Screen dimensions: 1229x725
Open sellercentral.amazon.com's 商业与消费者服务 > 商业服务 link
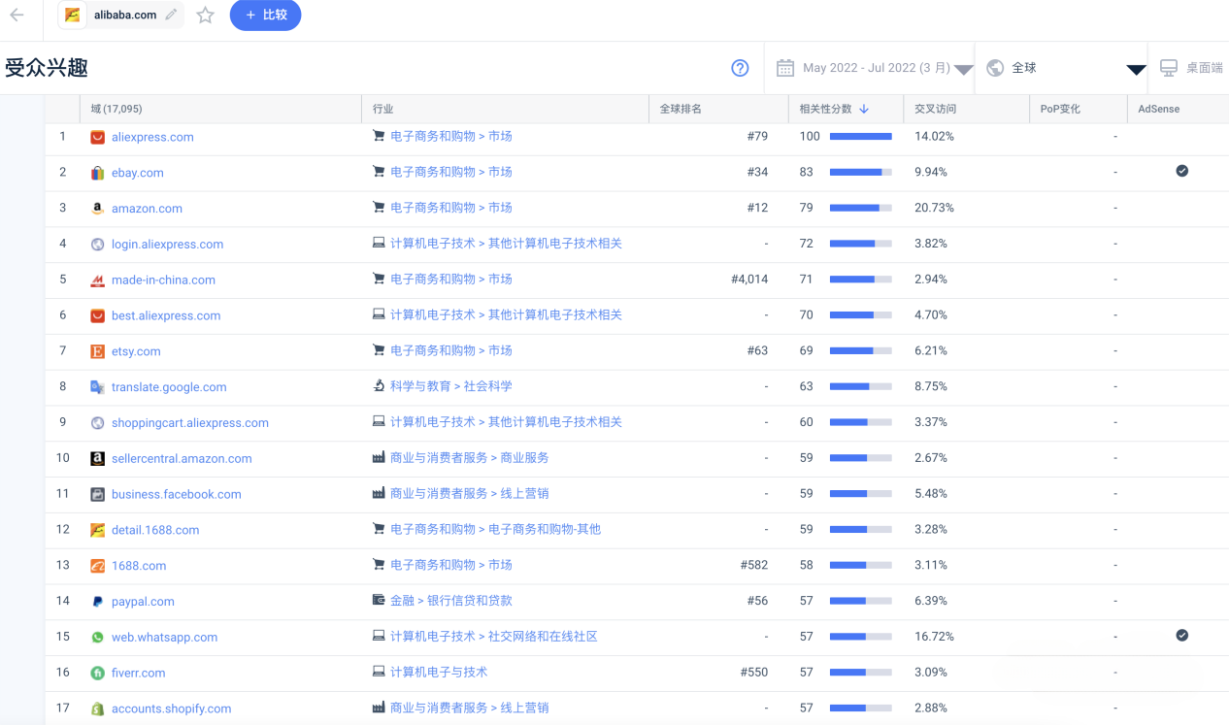click(470, 458)
